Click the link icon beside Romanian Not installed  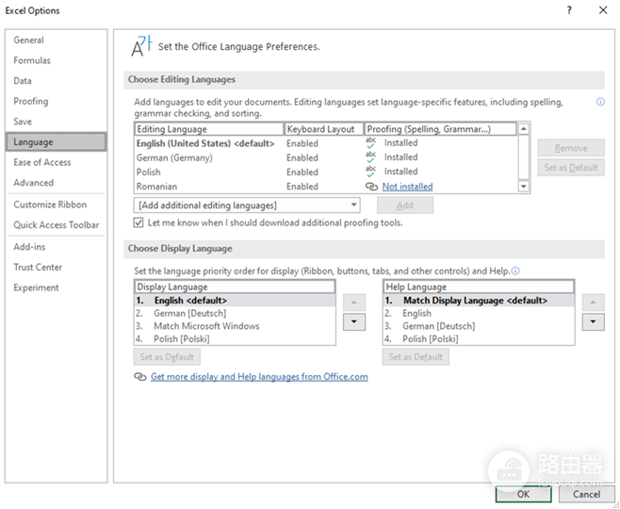pyautogui.click(x=371, y=187)
